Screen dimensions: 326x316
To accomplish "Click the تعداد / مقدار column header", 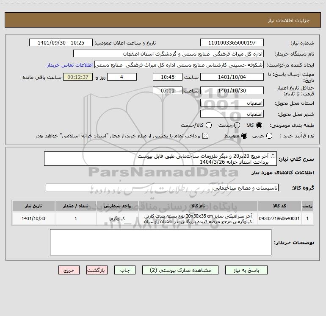I will pos(76,206).
